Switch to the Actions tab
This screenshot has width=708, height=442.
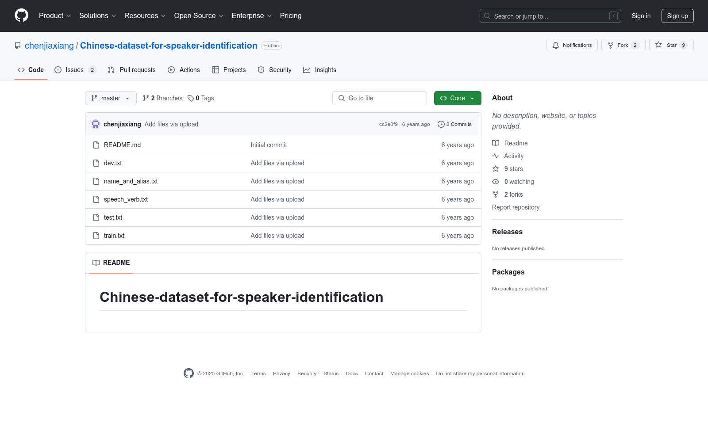pyautogui.click(x=184, y=70)
